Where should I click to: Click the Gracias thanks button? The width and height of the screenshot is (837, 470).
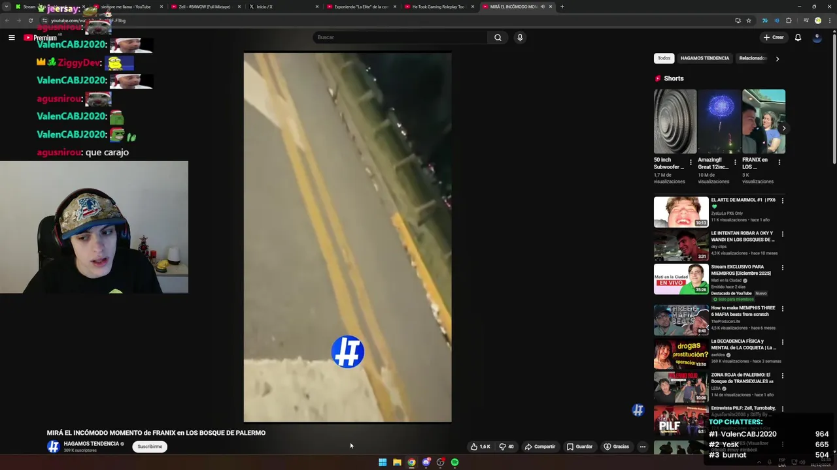(616, 446)
